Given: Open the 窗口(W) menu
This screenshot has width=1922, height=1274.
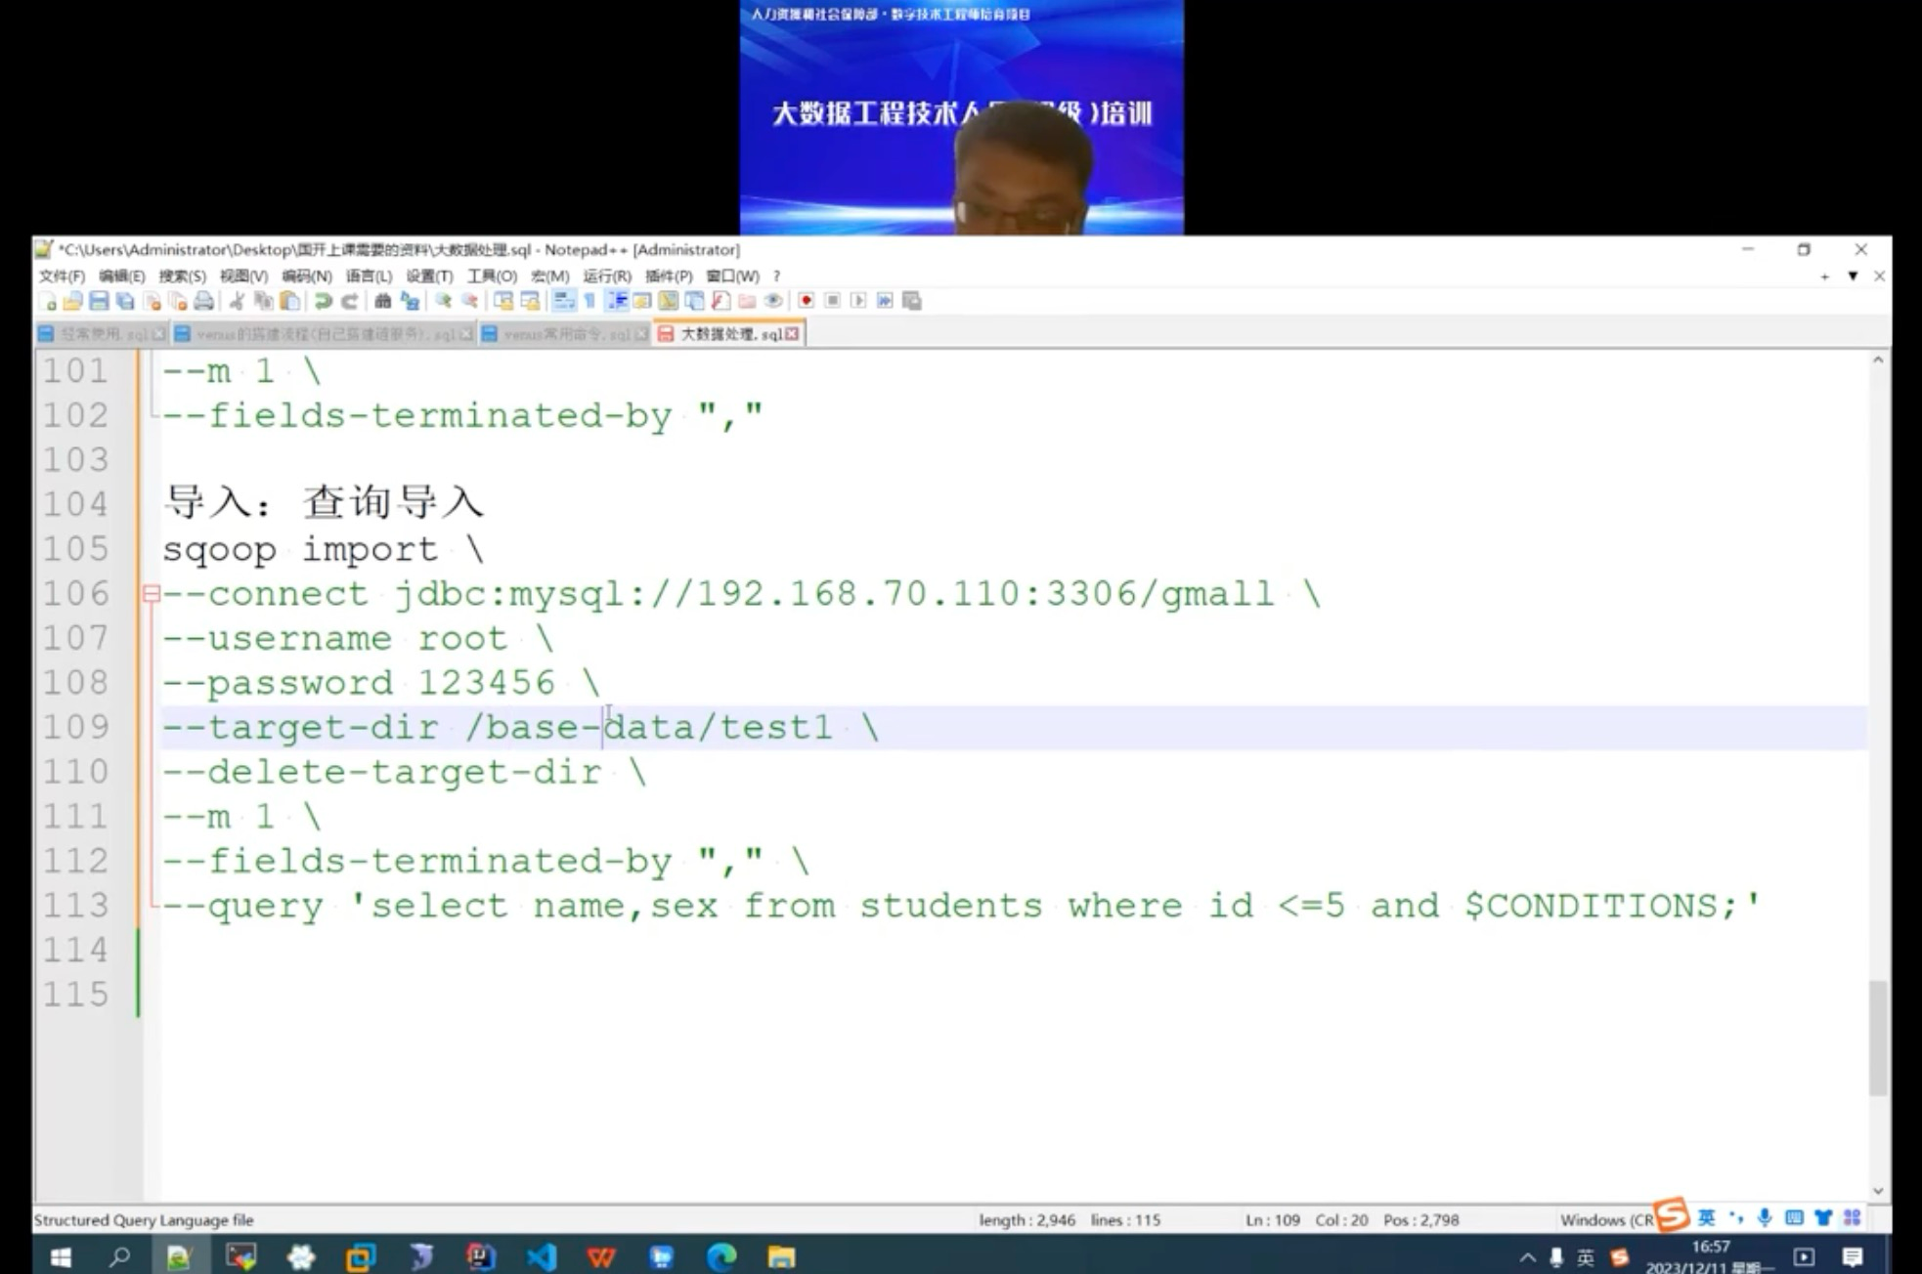Looking at the screenshot, I should (x=732, y=276).
